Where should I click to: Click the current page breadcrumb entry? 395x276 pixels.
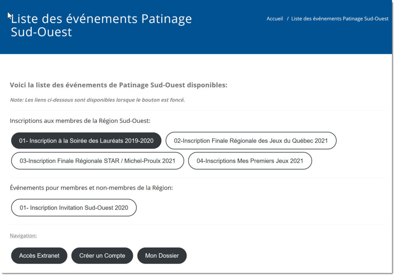point(339,19)
